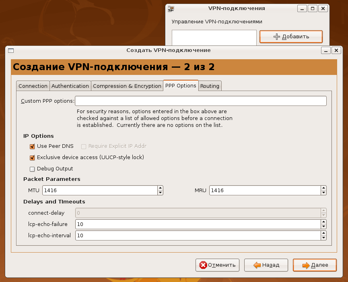Viewport: 348px width, 282px height.
Task: Decrease the MRU value with down arrow
Action: pos(323,193)
